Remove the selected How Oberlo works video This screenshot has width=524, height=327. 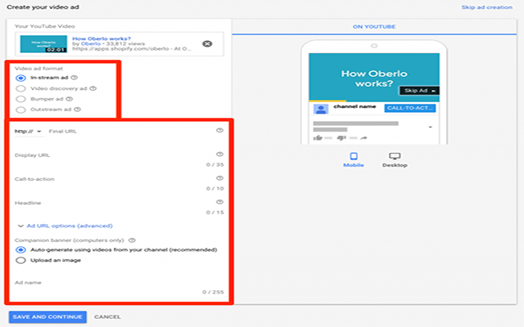coord(207,43)
